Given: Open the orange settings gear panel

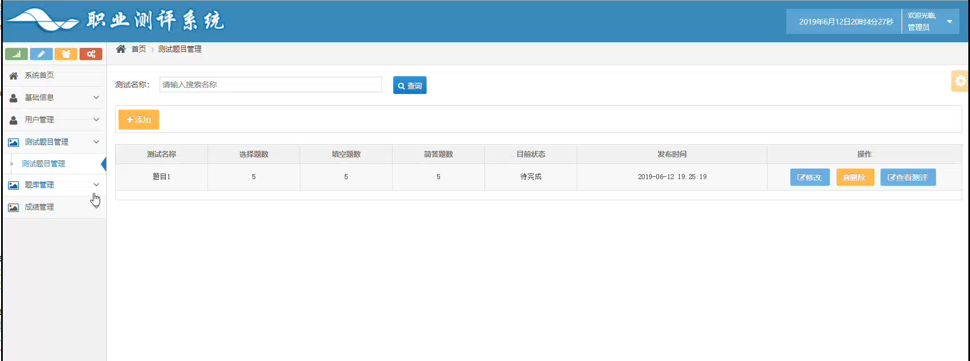Looking at the screenshot, I should [960, 81].
